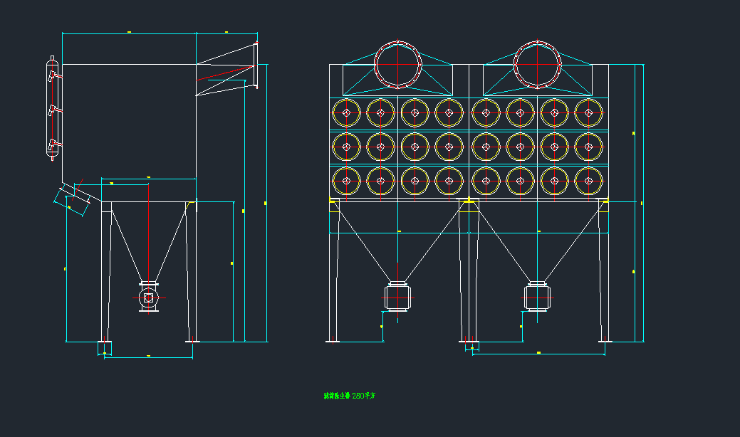
Task: Select dimension text below right front-view hopper
Action: pyautogui.click(x=538, y=352)
